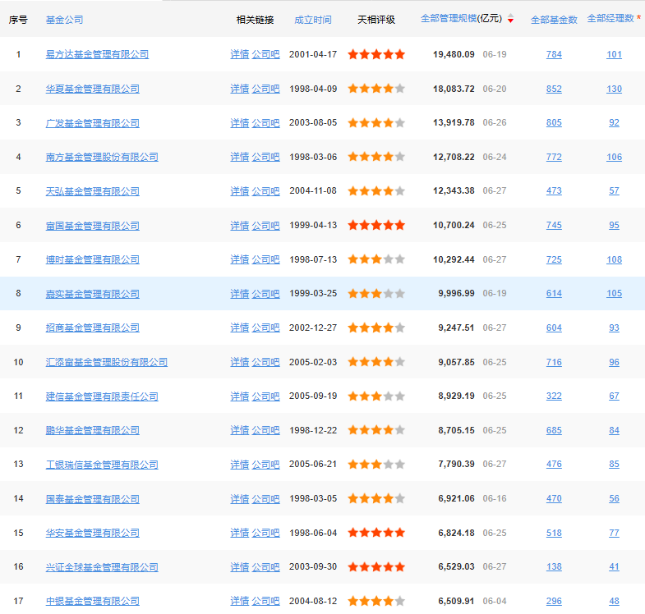
Task: Open 公司吧 for 中银基金 row
Action: pos(265,601)
